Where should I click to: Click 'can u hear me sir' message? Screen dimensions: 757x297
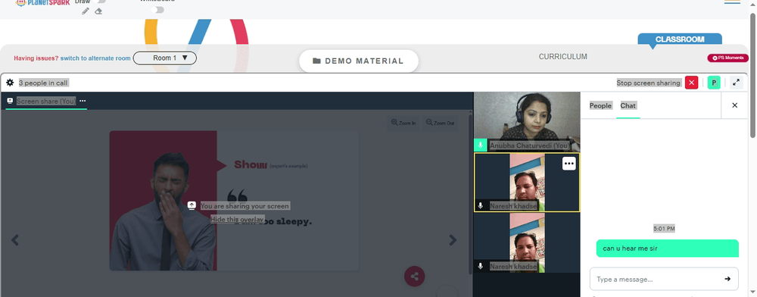click(667, 249)
